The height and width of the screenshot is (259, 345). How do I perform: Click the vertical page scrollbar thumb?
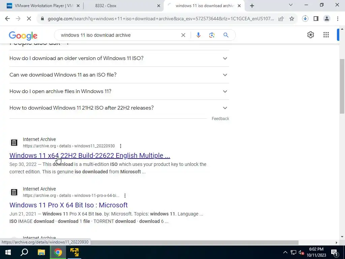pos(342,86)
